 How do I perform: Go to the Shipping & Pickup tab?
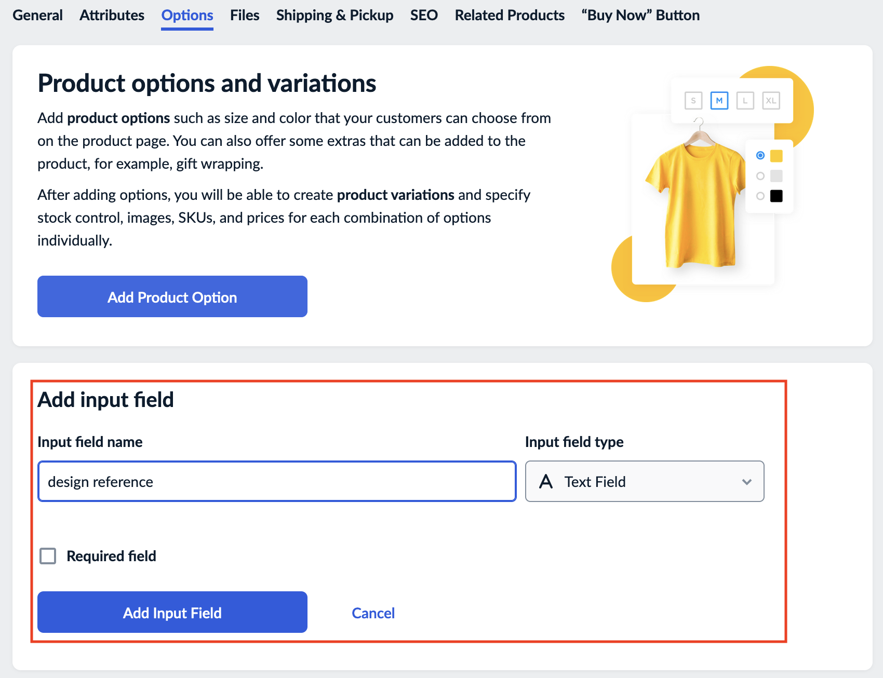[x=335, y=15]
